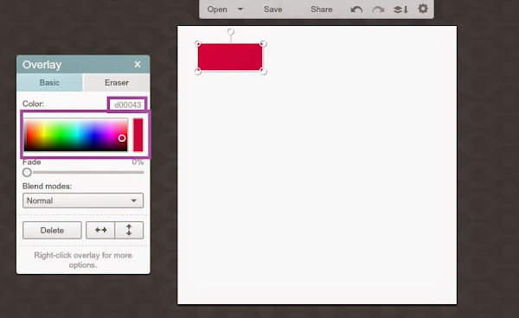This screenshot has height=318, width=519.
Task: Switch to the Eraser tab
Action: [x=117, y=83]
